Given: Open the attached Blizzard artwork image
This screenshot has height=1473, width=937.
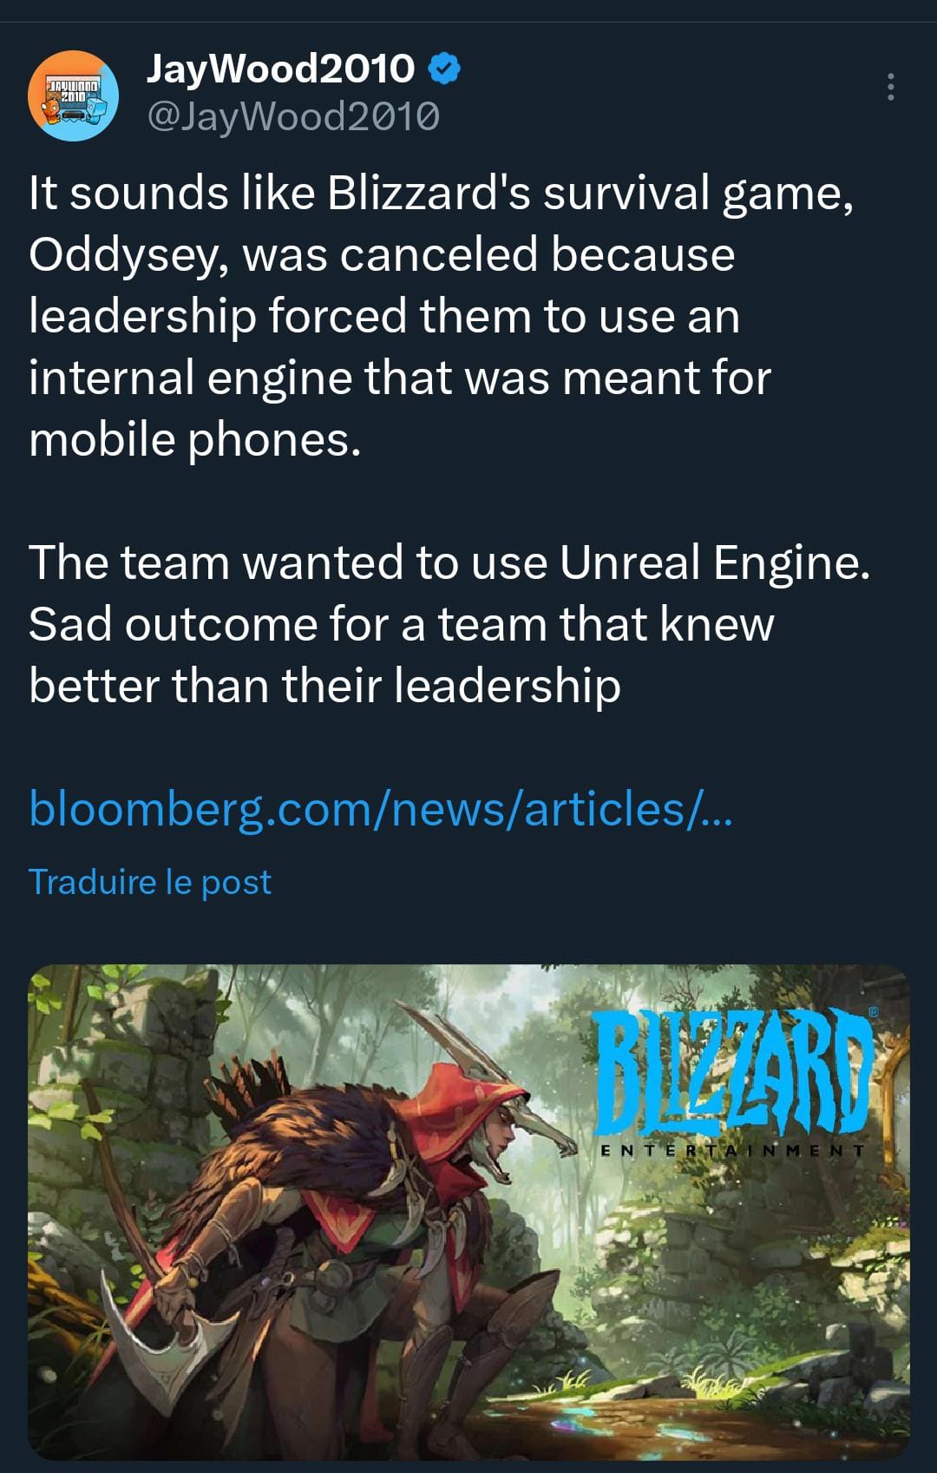Looking at the screenshot, I should [x=468, y=1213].
